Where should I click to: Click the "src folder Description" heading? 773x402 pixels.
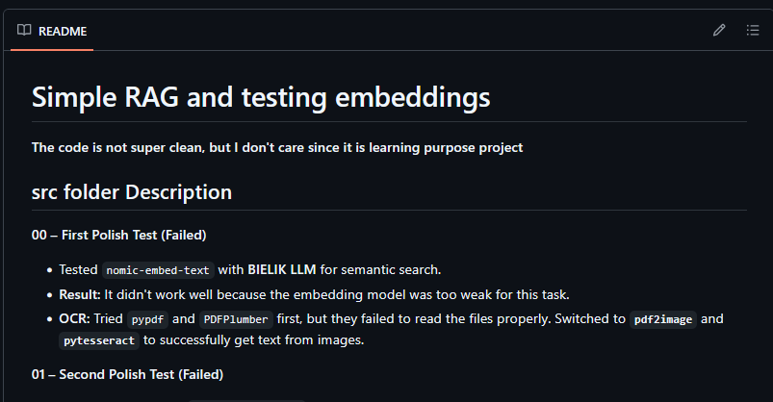coord(132,192)
